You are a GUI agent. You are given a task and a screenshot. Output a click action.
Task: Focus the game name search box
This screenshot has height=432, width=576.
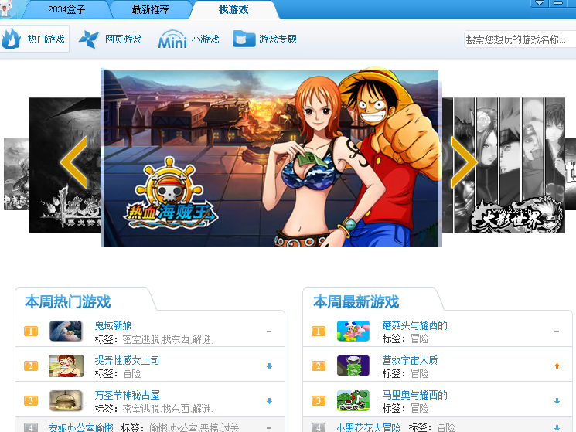point(520,39)
